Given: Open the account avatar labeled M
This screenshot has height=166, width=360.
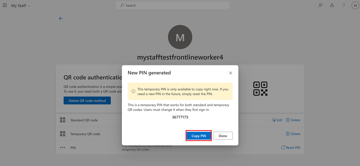Looking at the screenshot, I should click(x=355, y=5).
